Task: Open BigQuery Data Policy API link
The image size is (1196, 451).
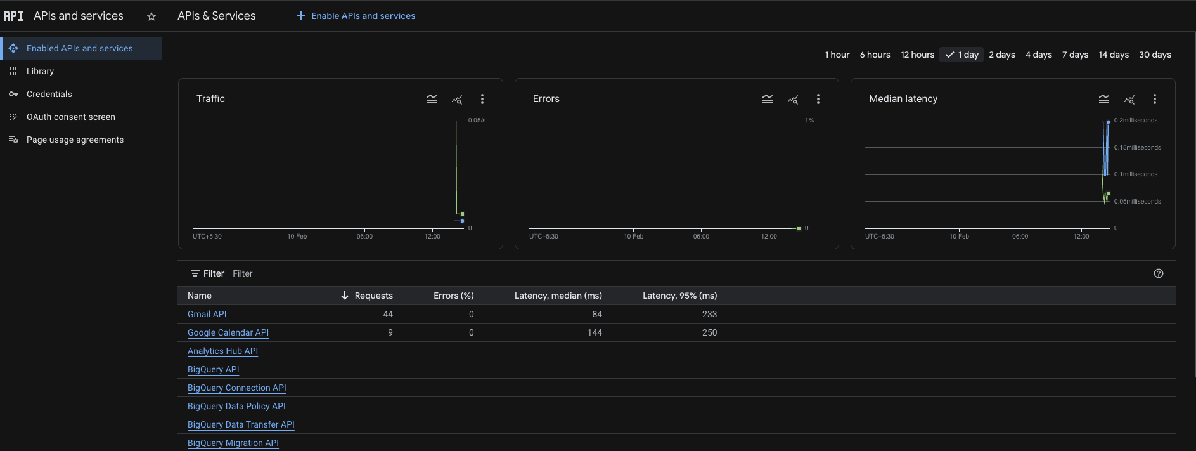Action: tap(236, 406)
